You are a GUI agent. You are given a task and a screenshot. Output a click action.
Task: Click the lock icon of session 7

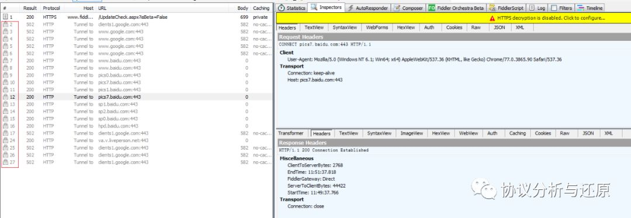[x=5, y=60]
